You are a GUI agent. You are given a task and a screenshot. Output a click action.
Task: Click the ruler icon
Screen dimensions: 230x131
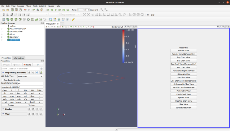tap(73, 19)
